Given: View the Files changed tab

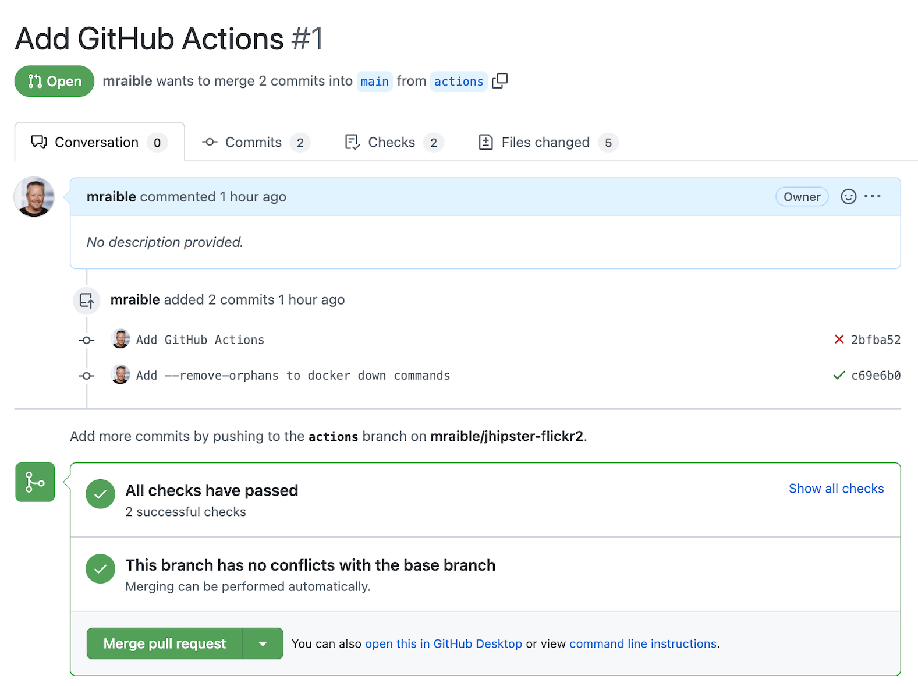Looking at the screenshot, I should (547, 143).
